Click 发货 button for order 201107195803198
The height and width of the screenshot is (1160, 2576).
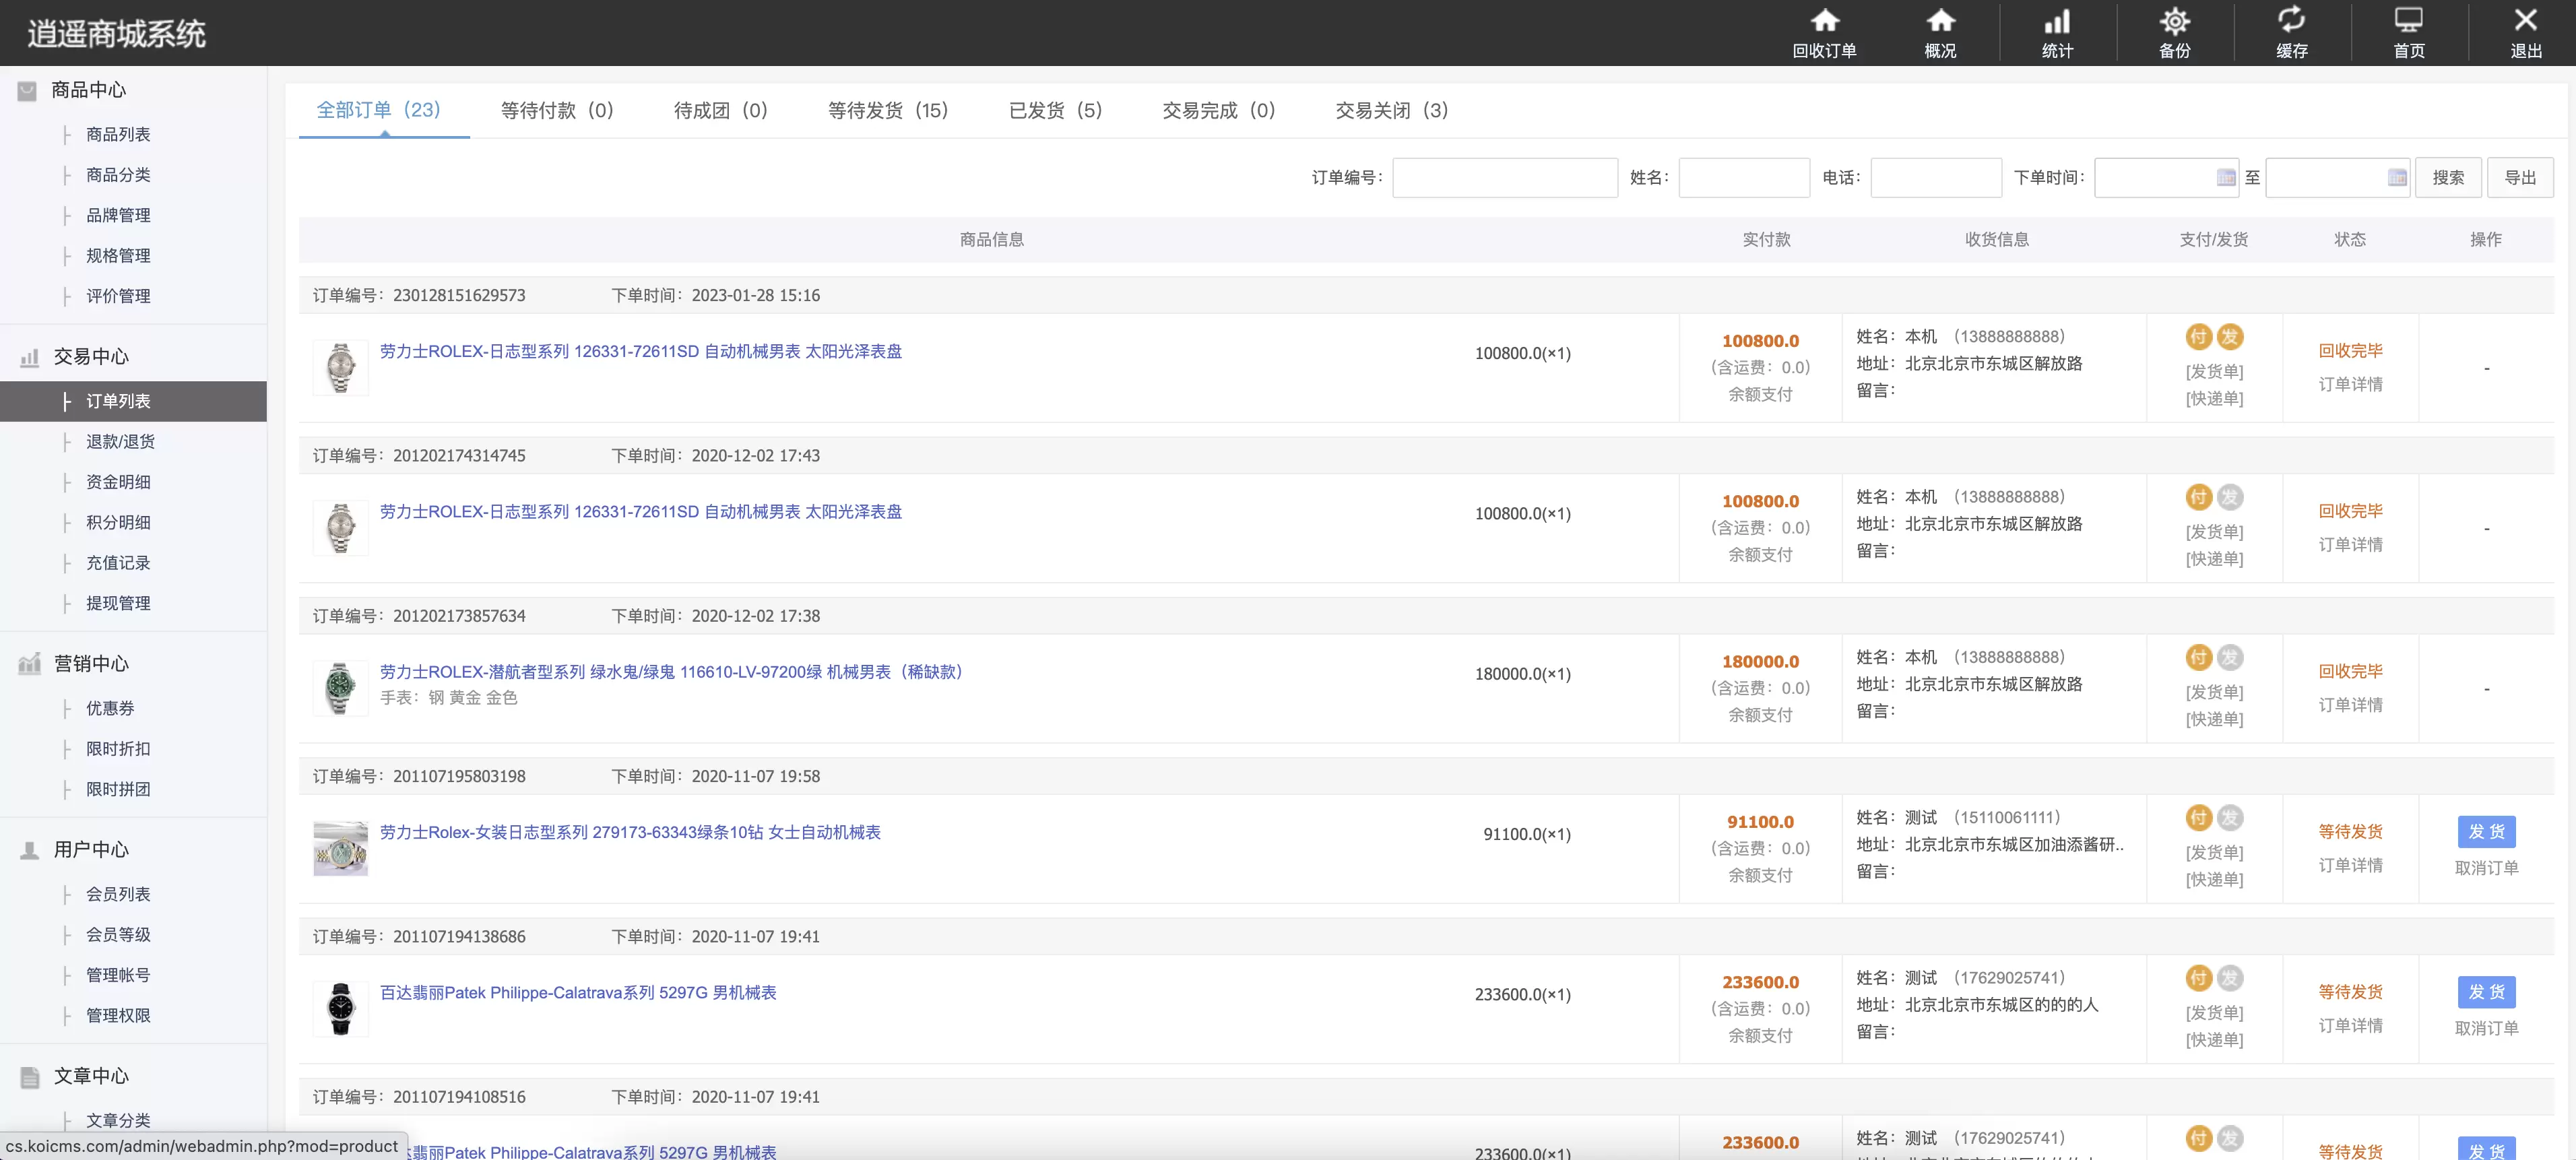click(x=2487, y=832)
